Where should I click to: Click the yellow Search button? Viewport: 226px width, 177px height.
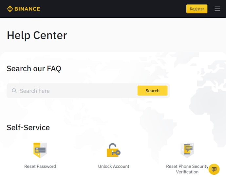152,91
